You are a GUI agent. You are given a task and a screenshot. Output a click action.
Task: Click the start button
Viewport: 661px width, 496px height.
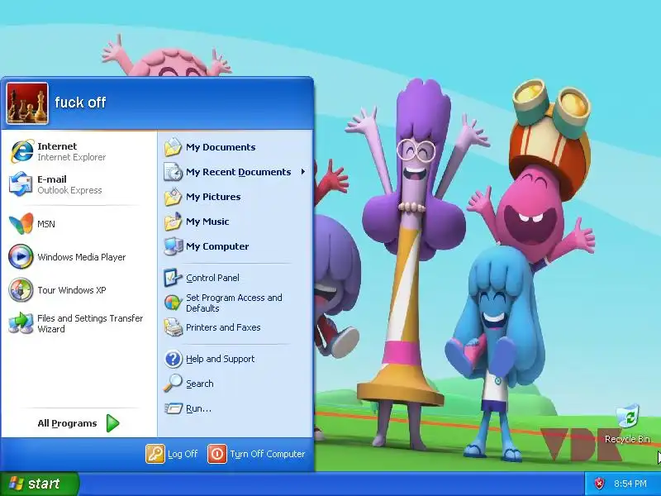(39, 484)
